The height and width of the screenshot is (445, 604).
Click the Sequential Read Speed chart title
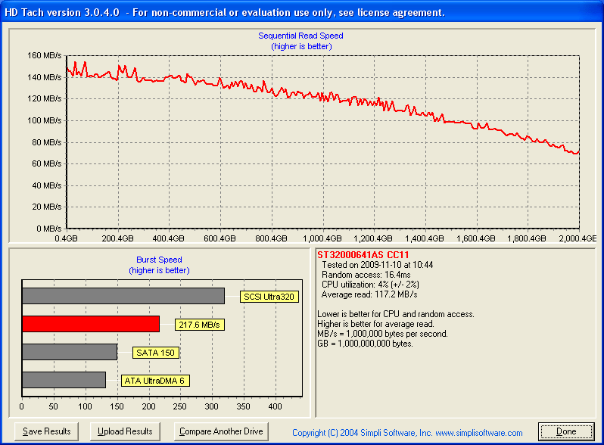pyautogui.click(x=300, y=36)
